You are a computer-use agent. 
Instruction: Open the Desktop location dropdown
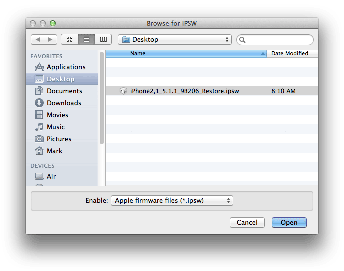click(x=175, y=39)
